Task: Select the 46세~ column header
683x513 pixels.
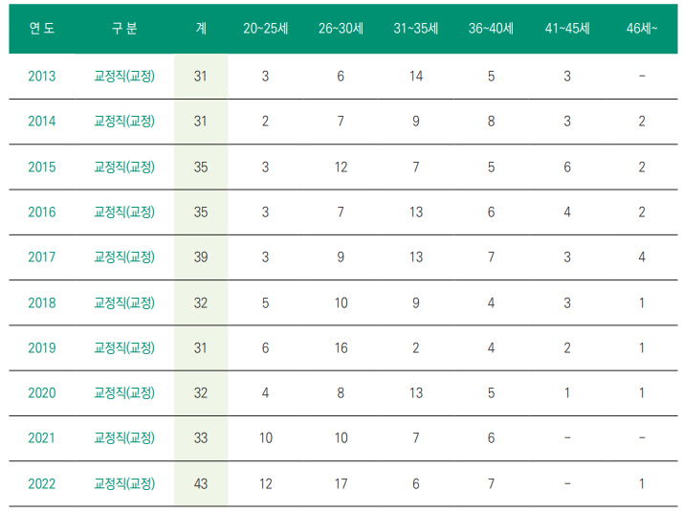Action: click(642, 29)
